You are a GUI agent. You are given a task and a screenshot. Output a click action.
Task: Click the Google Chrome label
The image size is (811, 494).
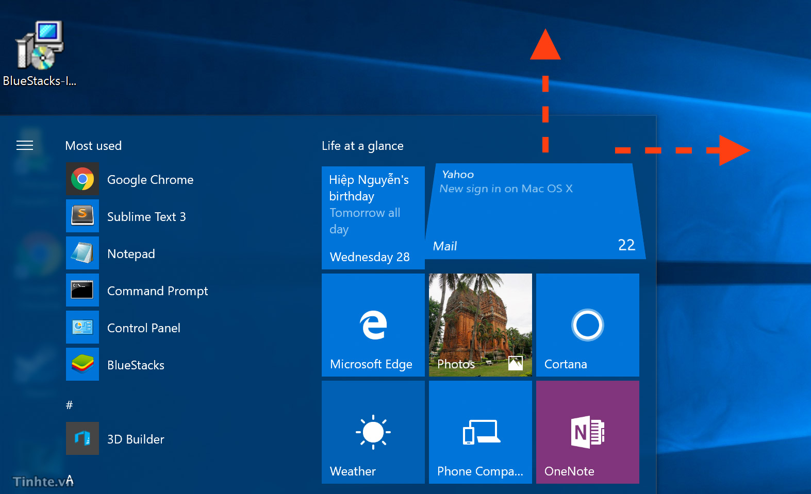tap(151, 180)
